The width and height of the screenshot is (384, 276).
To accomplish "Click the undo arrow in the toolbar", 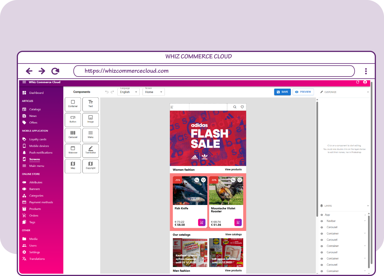I will pyautogui.click(x=107, y=92).
